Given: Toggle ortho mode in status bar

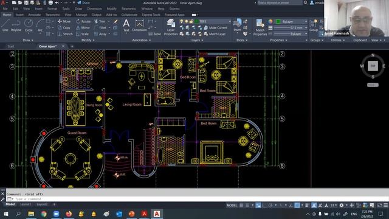Looking at the screenshot, I should (x=264, y=206).
